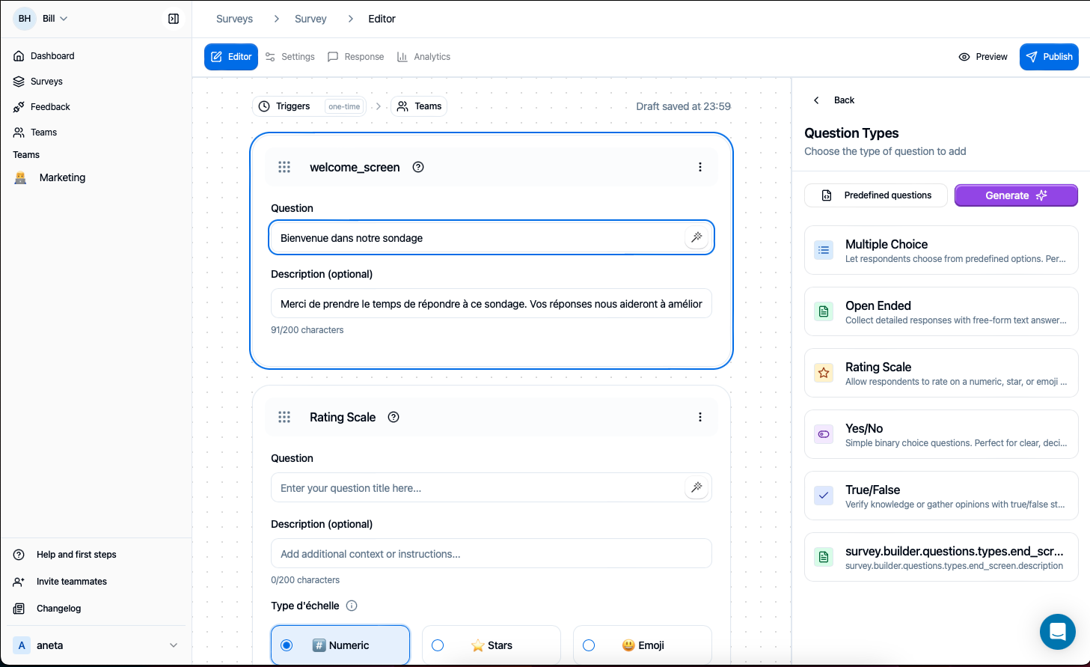This screenshot has width=1090, height=667.
Task: Click the Rating Scale description input field
Action: pyautogui.click(x=491, y=553)
